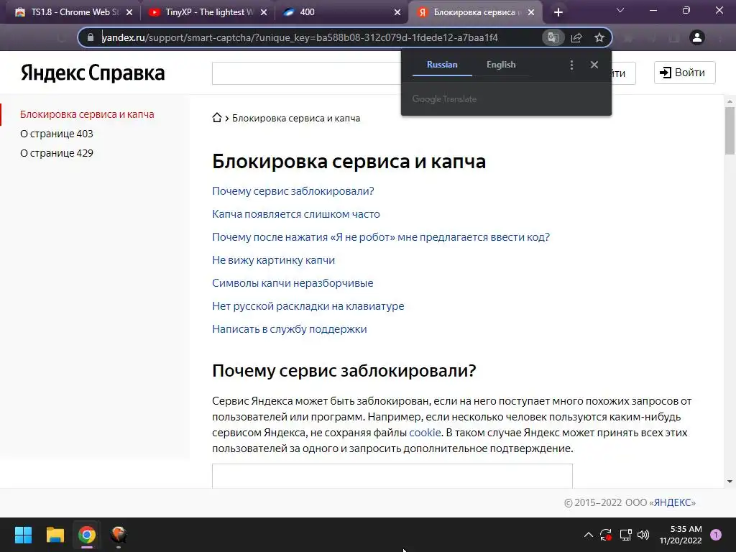The width and height of the screenshot is (736, 552).
Task: Show hidden system tray icons
Action: click(588, 535)
